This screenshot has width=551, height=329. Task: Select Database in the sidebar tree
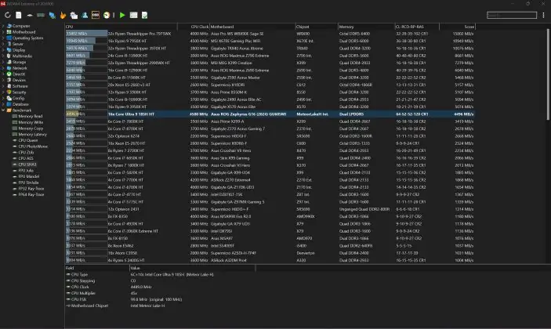(20, 104)
